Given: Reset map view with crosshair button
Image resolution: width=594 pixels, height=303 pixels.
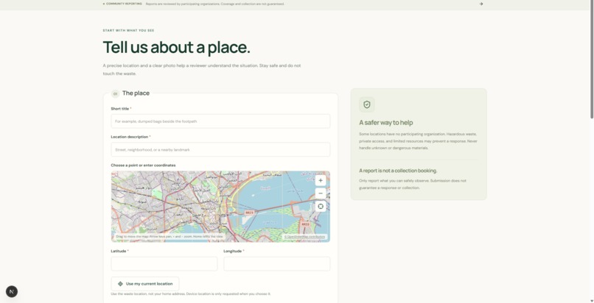Looking at the screenshot, I should pyautogui.click(x=321, y=206).
